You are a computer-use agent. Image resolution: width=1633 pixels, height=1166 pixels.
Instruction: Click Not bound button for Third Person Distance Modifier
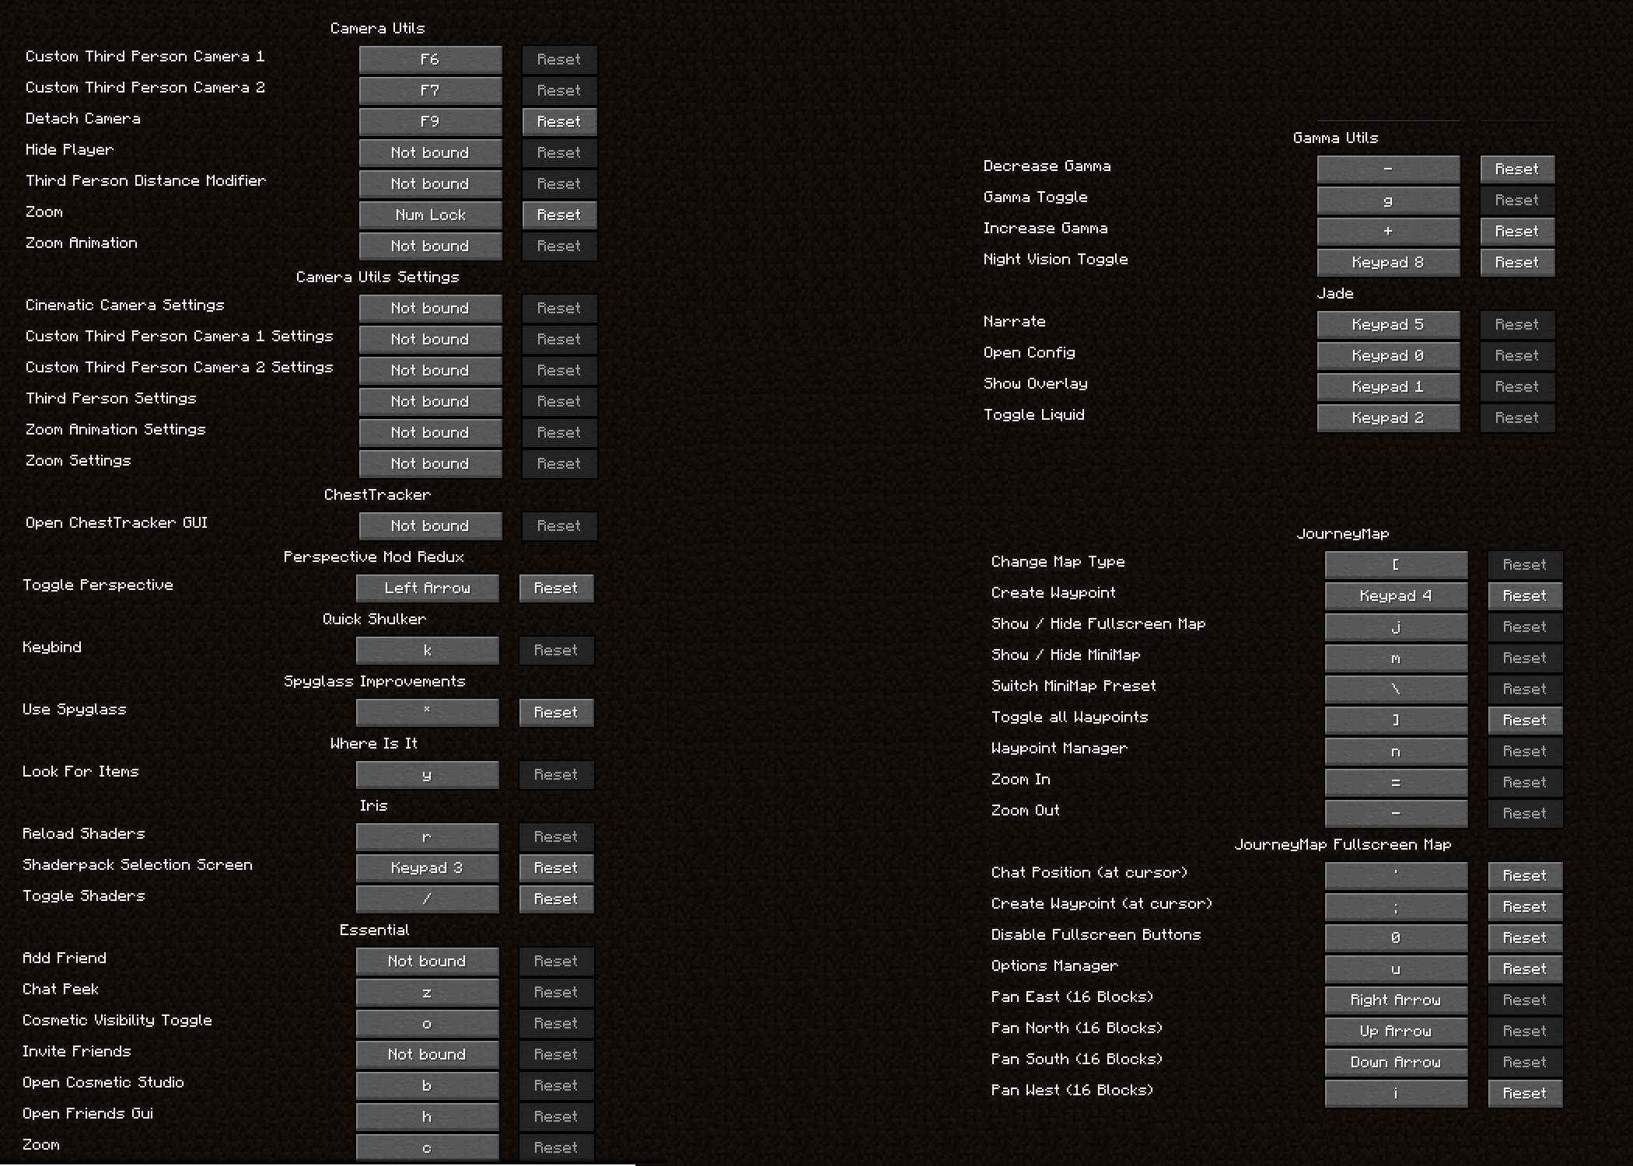(x=430, y=184)
